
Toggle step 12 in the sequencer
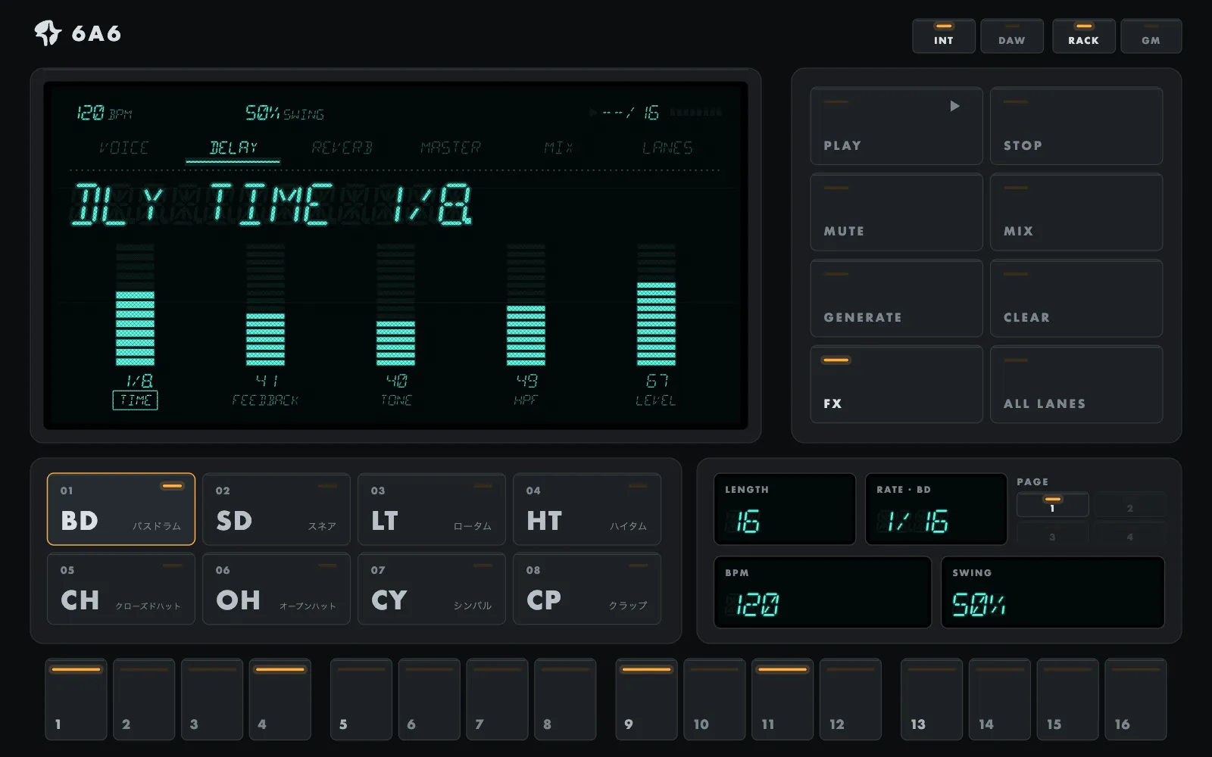click(x=851, y=699)
